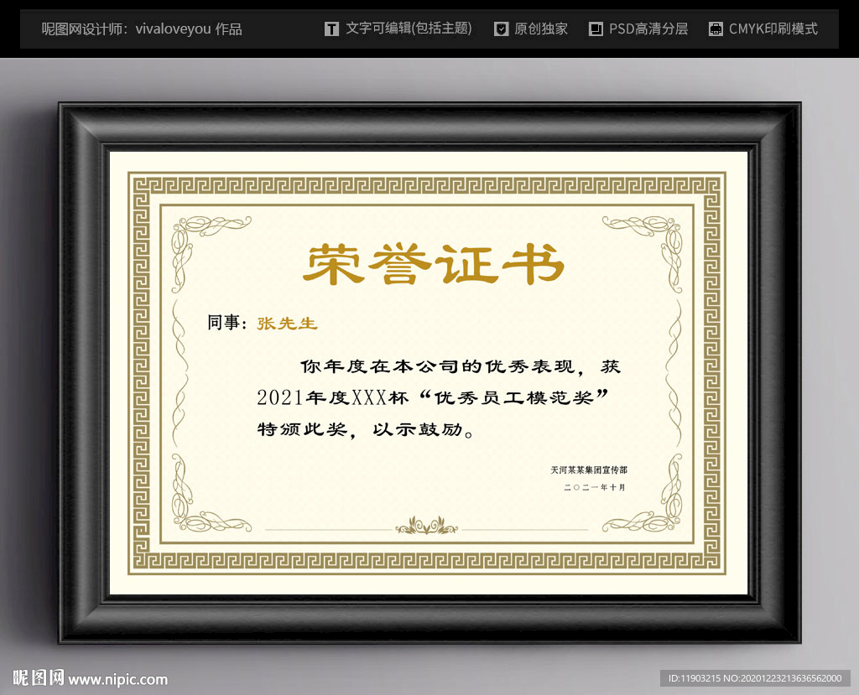Click the signature line 天河某某集团宣传部
This screenshot has width=859, height=695.
point(589,468)
